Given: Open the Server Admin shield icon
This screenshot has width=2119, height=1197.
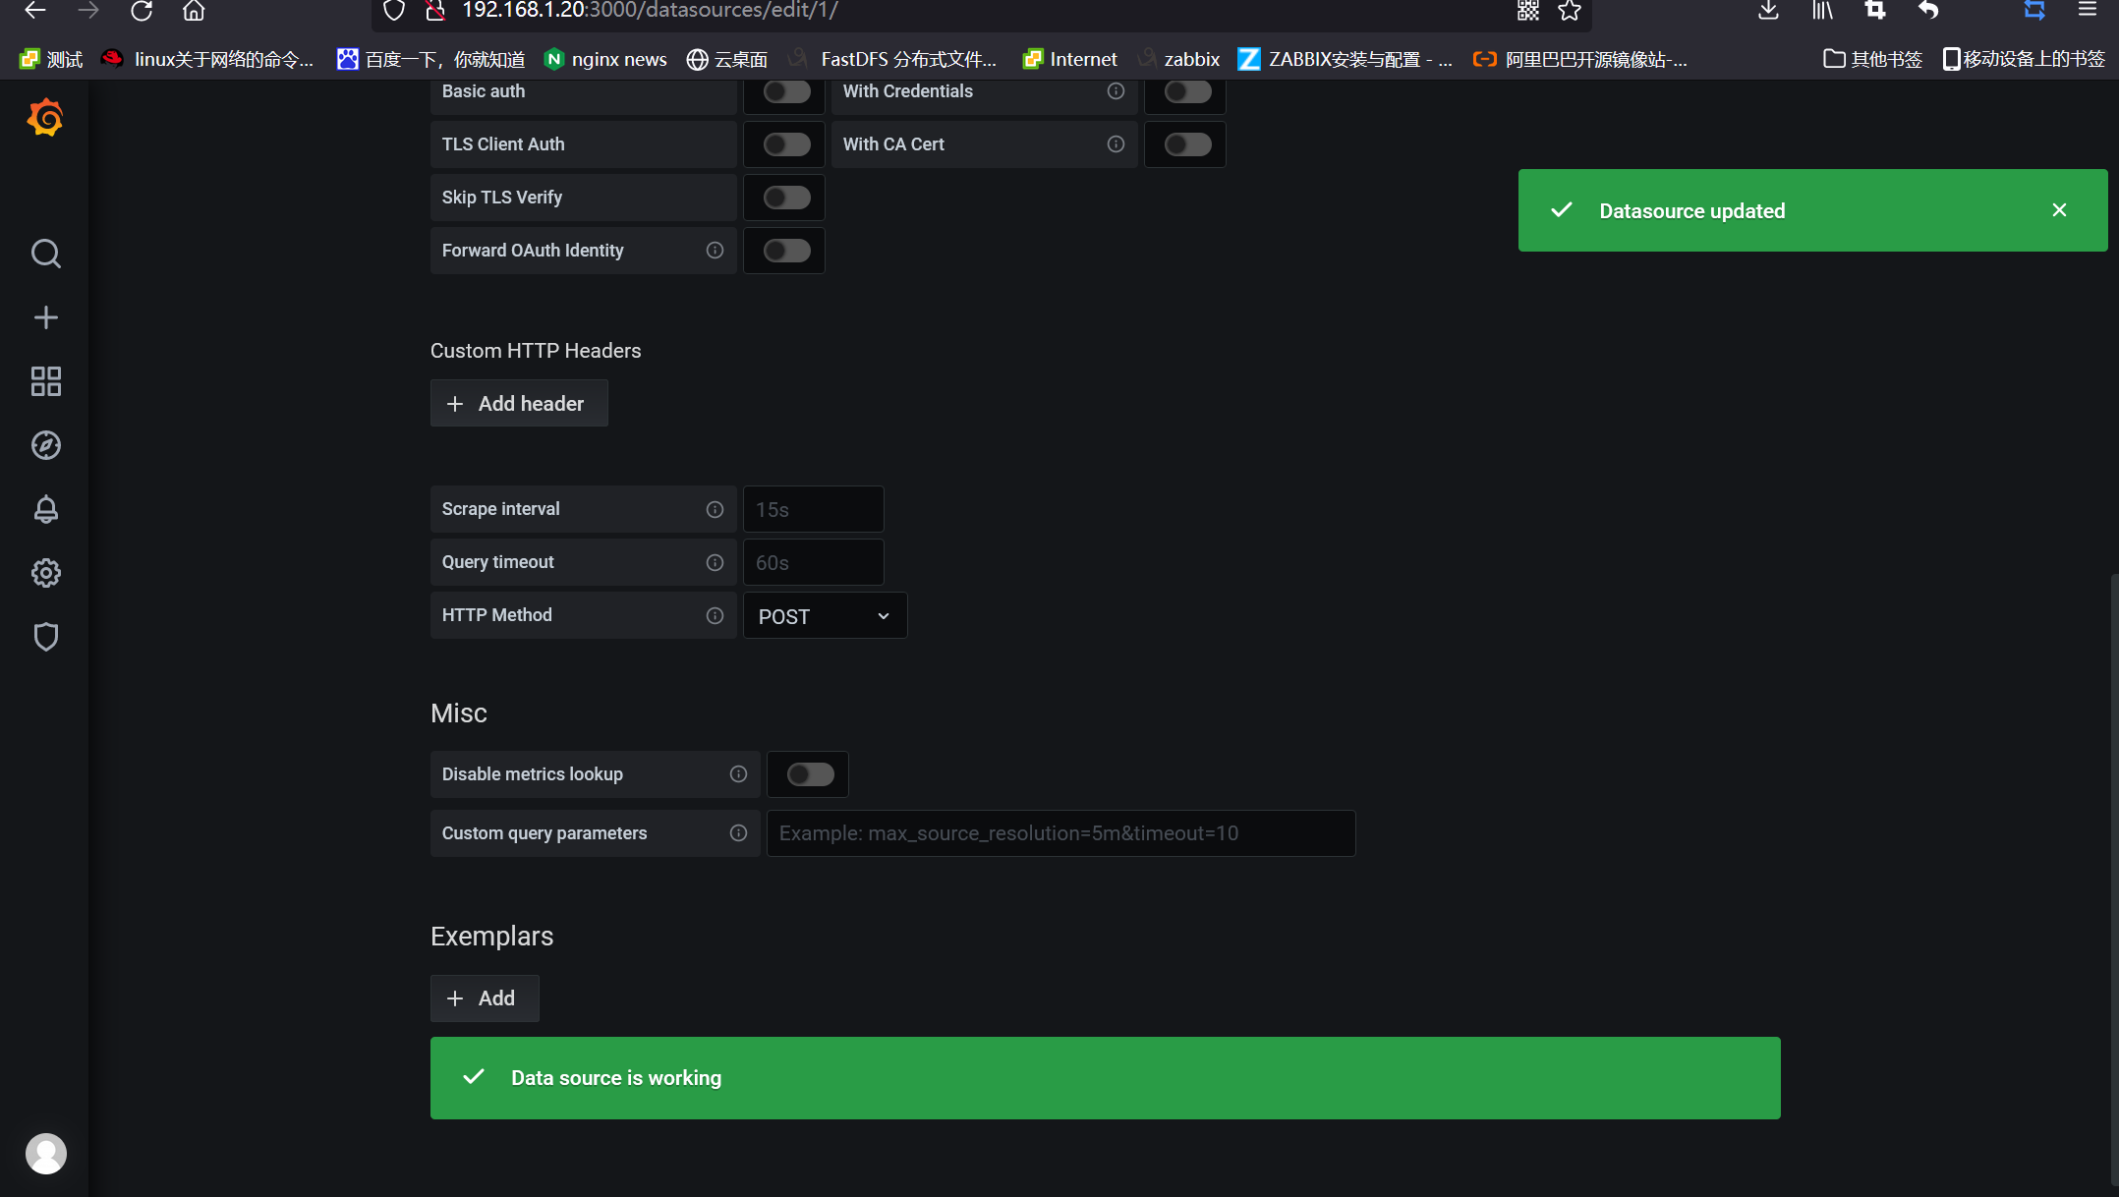Looking at the screenshot, I should (x=45, y=637).
